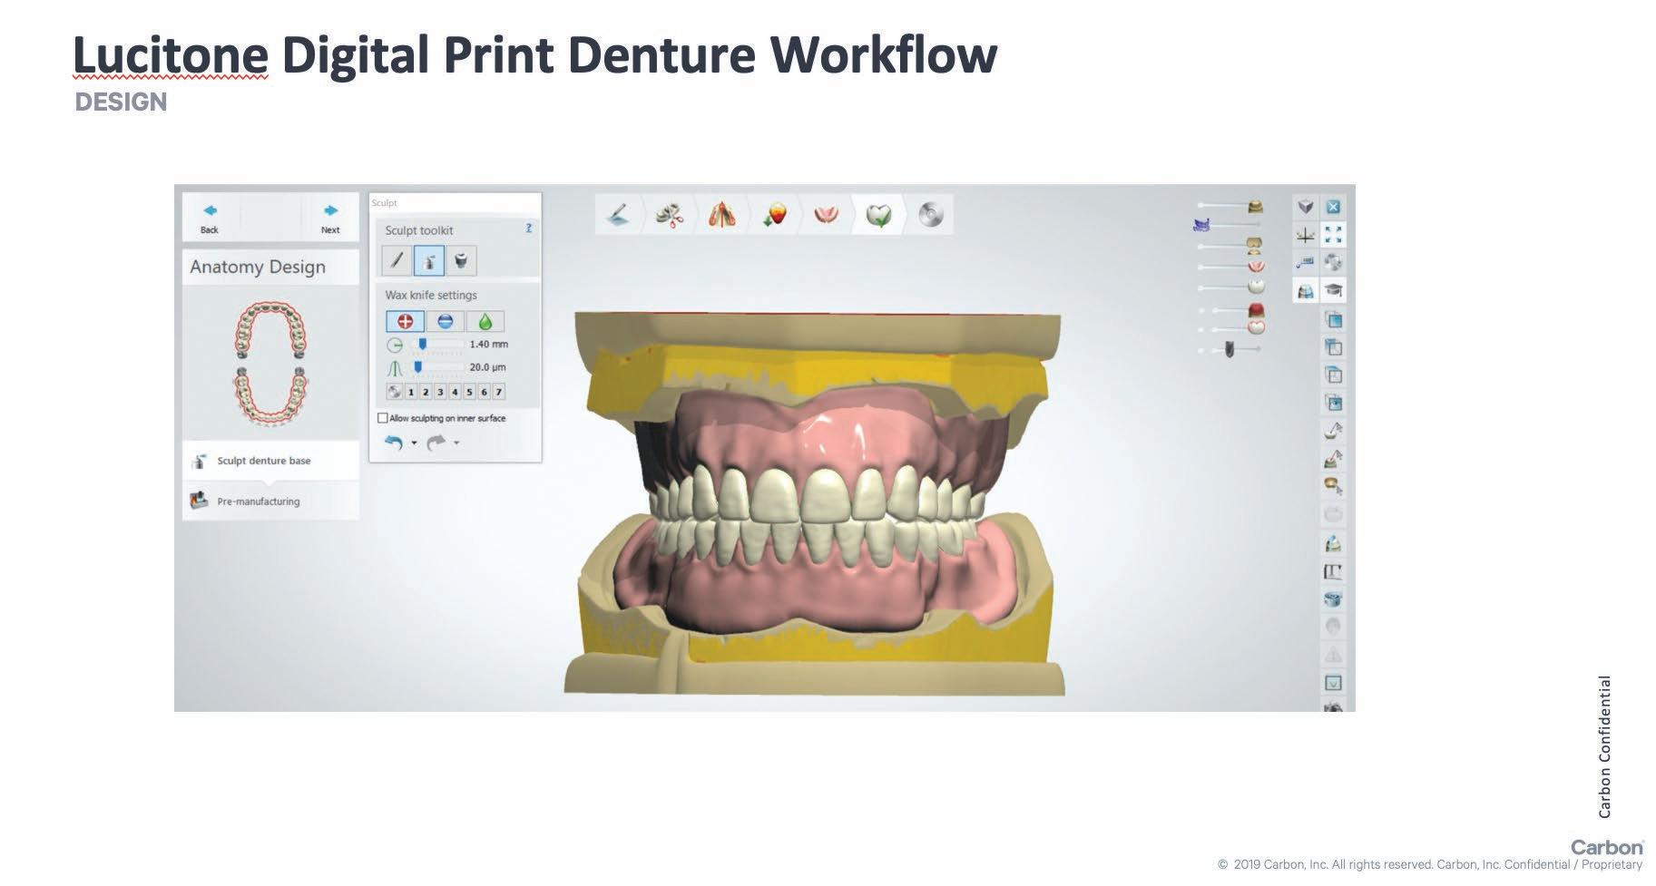Select the third cube view preset
The width and height of the screenshot is (1656, 886).
point(1333,375)
